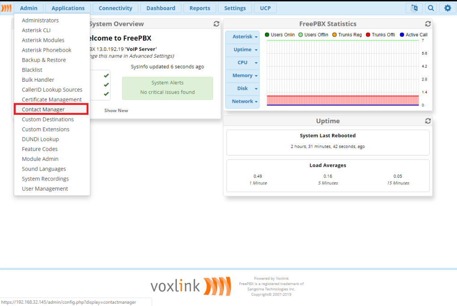The width and height of the screenshot is (457, 306).
Task: Open Module Admin entry
Action: pyautogui.click(x=52, y=159)
